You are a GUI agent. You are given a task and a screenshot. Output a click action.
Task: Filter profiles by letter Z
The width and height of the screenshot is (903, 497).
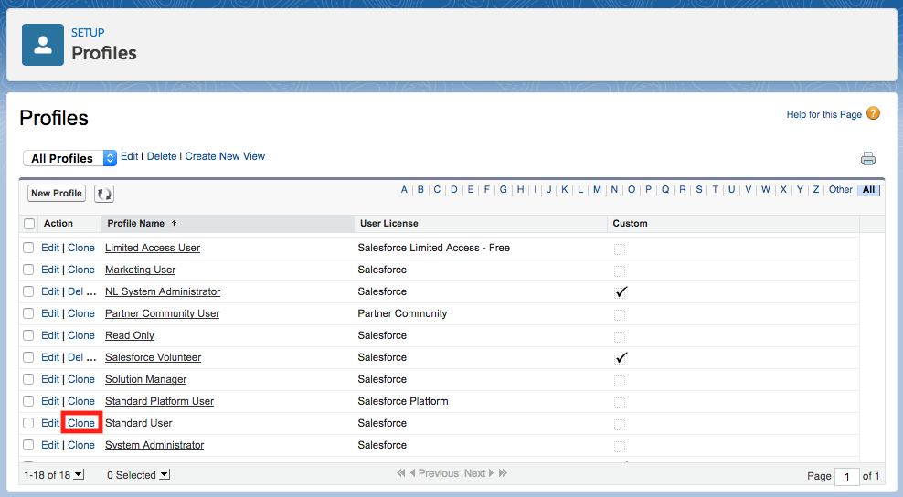click(x=816, y=189)
